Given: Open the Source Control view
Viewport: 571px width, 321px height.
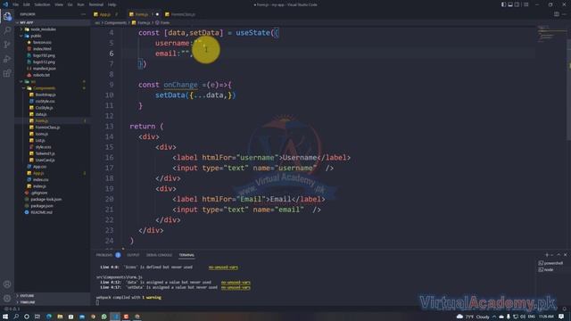Looking at the screenshot, I should click(x=7, y=45).
